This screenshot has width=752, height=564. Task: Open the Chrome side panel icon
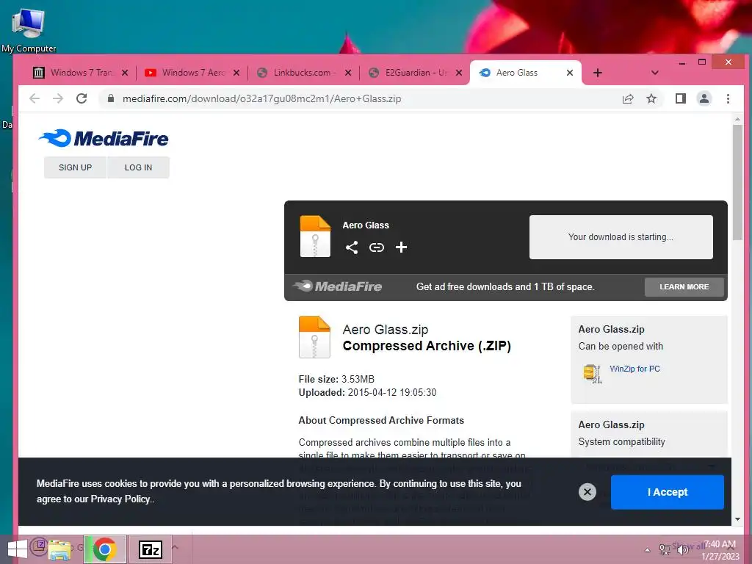coord(680,99)
